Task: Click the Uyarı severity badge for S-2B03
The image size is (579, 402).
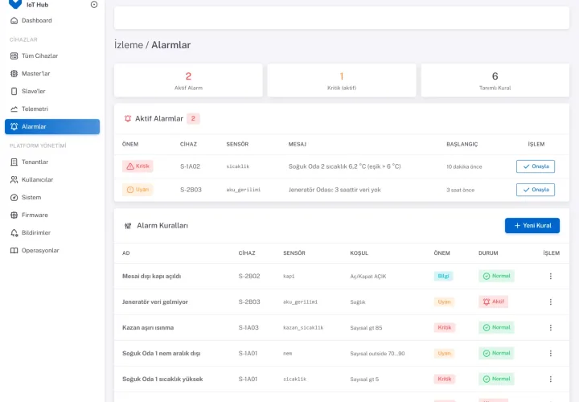Action: [138, 190]
